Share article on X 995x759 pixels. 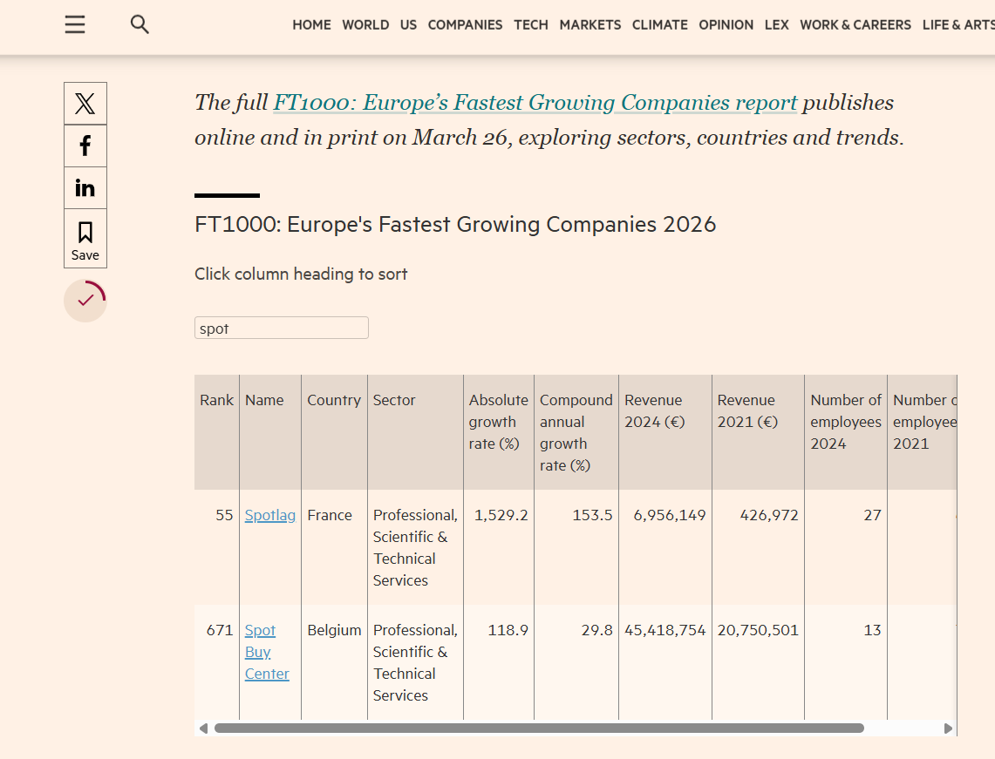[85, 104]
